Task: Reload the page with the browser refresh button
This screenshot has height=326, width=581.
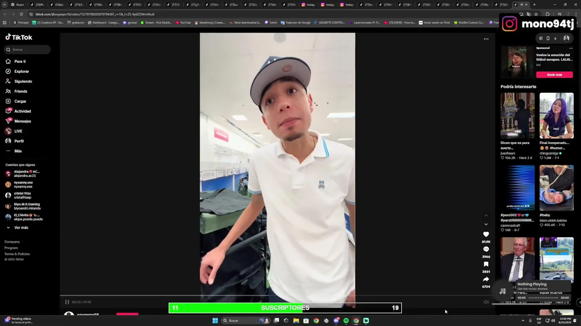Action: (x=21, y=14)
